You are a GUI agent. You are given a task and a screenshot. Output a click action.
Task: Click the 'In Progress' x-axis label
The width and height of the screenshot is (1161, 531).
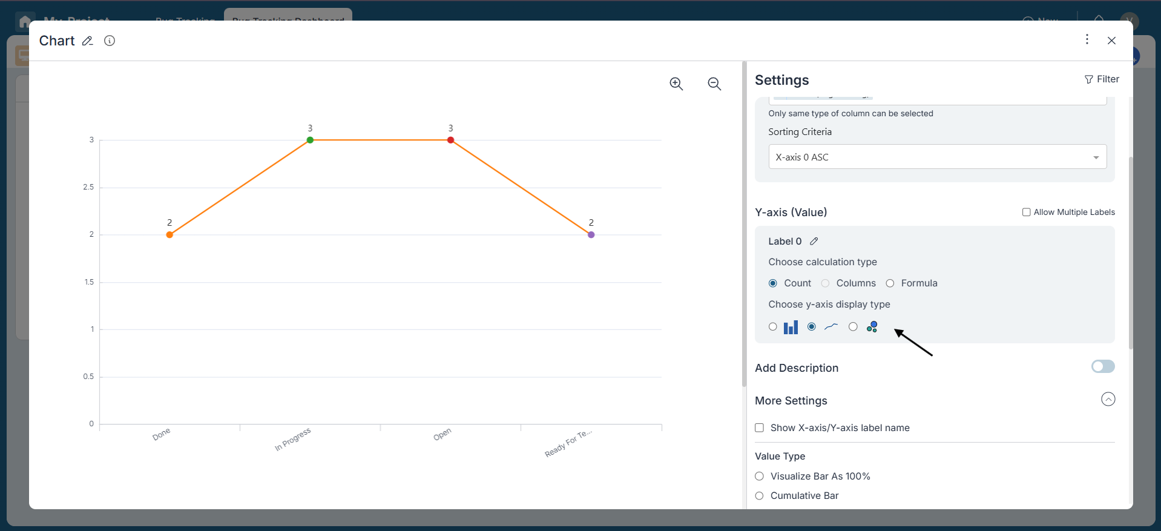click(x=293, y=440)
